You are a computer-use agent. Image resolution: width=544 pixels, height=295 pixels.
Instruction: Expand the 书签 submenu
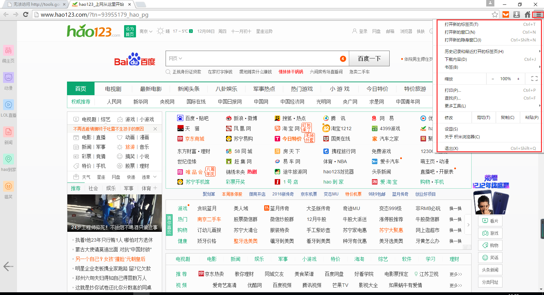coord(540,67)
